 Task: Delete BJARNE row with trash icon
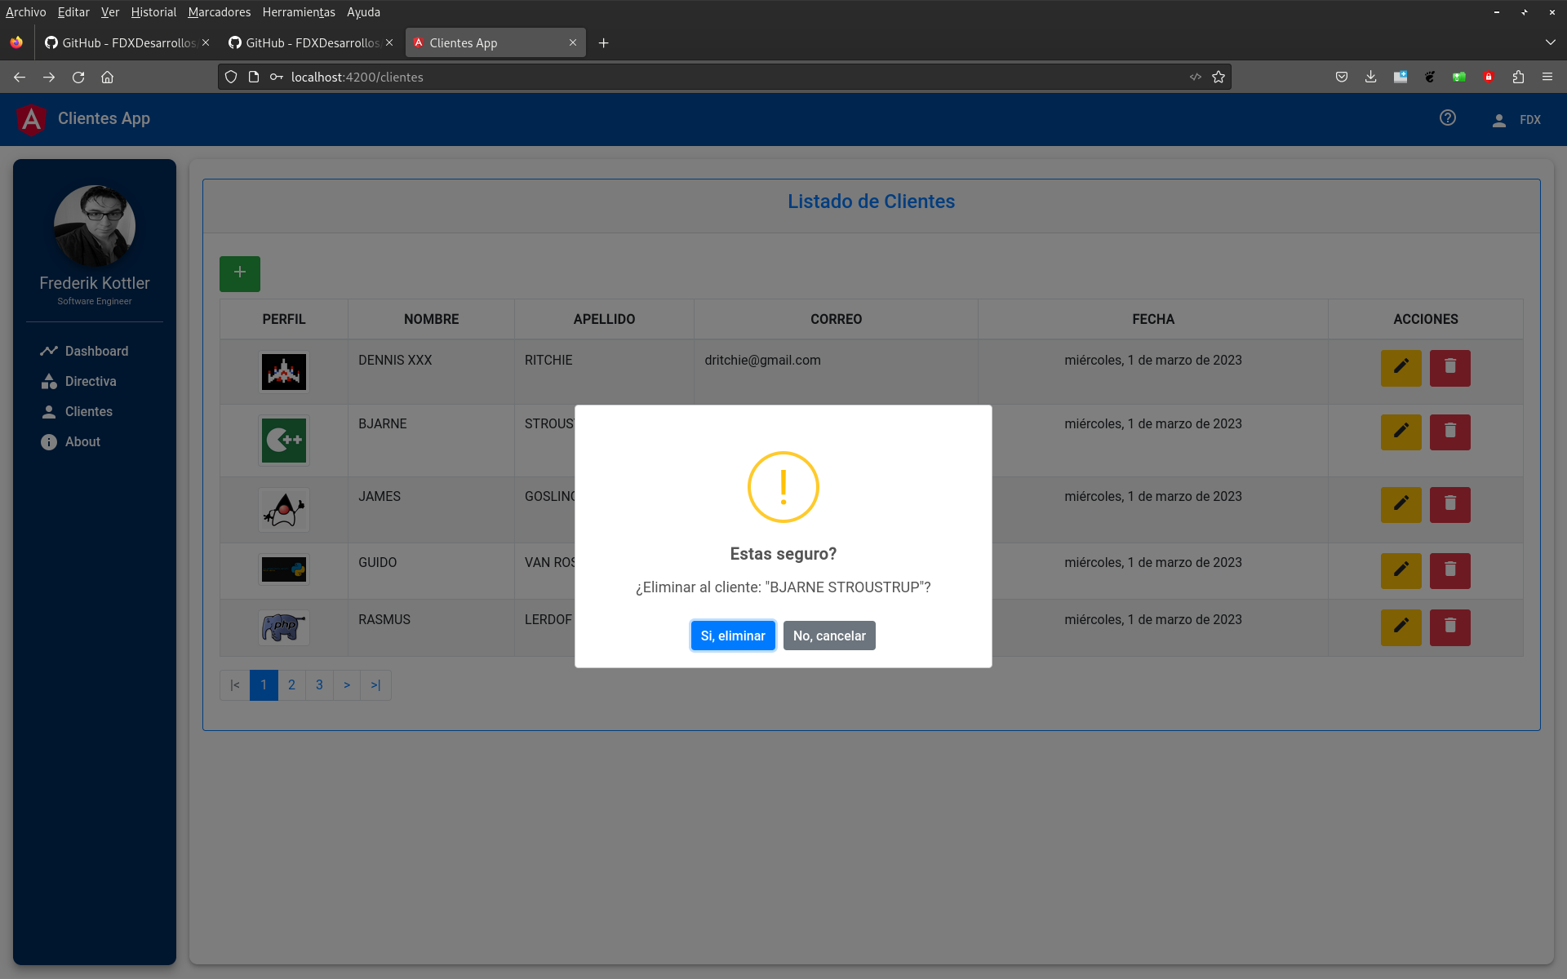click(1449, 432)
